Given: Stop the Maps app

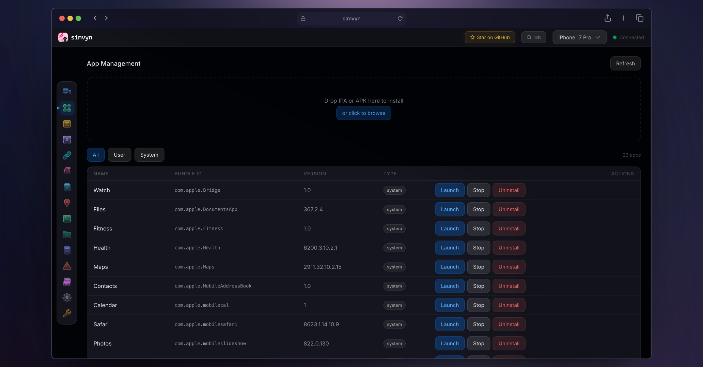Looking at the screenshot, I should point(478,267).
